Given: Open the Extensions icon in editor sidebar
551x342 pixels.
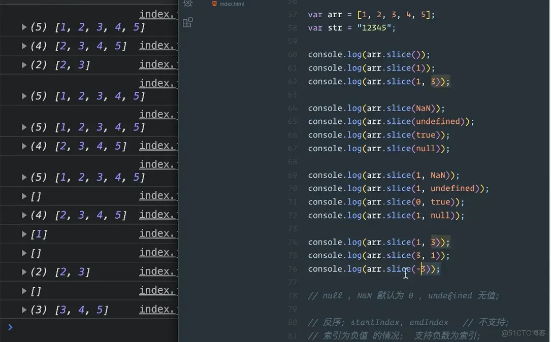Looking at the screenshot, I should point(188,22).
